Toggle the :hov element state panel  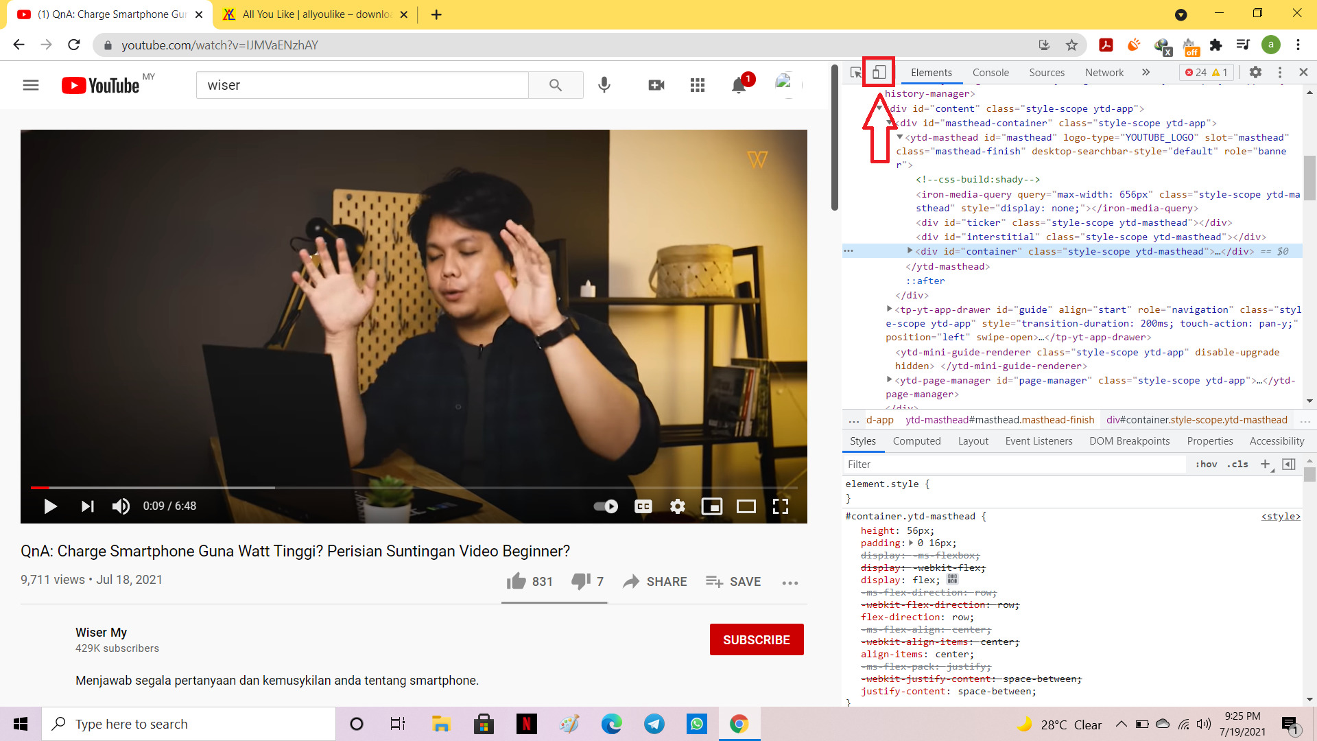(1206, 464)
